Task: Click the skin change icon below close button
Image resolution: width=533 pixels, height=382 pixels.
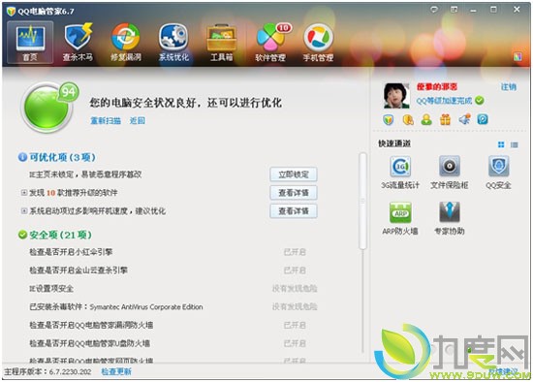Action: [517, 57]
